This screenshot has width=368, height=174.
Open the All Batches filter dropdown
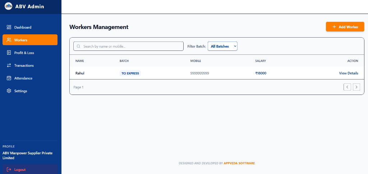point(222,46)
